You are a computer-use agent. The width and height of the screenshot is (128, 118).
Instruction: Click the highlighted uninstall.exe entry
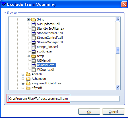46,65
